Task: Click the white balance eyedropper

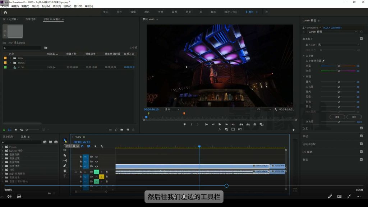Action: pyautogui.click(x=323, y=61)
